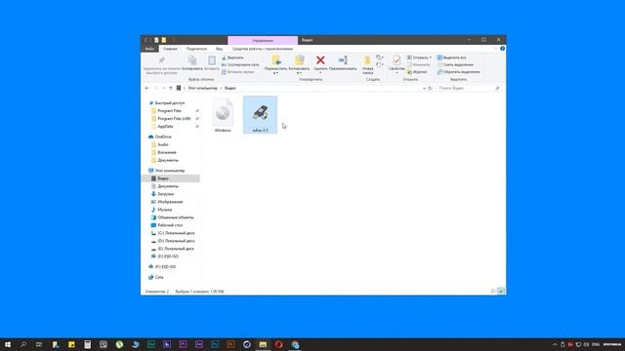Click Этот компьютер in address breadcrumb

[x=203, y=88]
